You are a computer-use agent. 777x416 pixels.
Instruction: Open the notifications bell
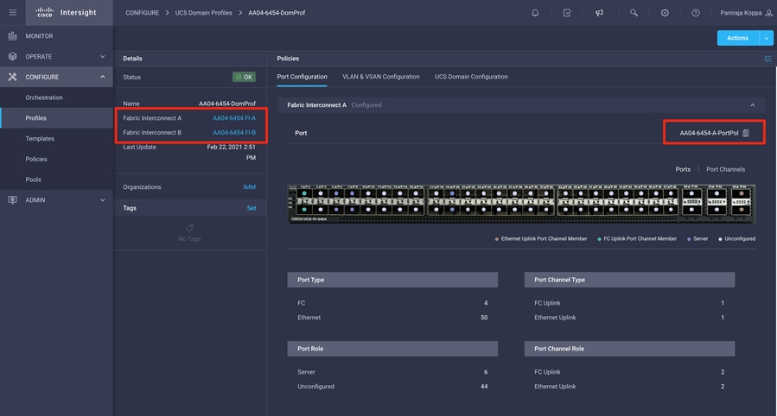(535, 13)
